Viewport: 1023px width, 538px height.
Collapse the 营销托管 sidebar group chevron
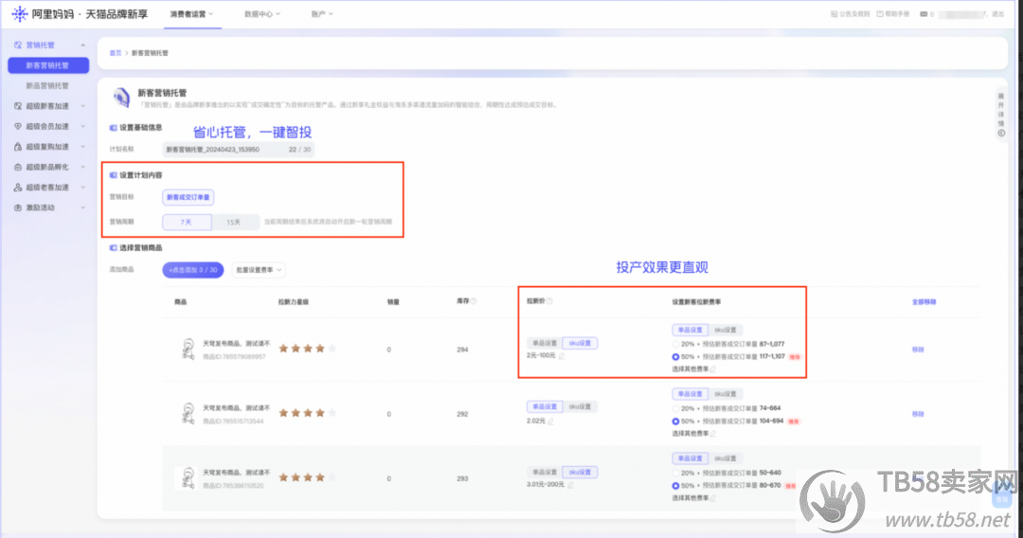coord(82,45)
